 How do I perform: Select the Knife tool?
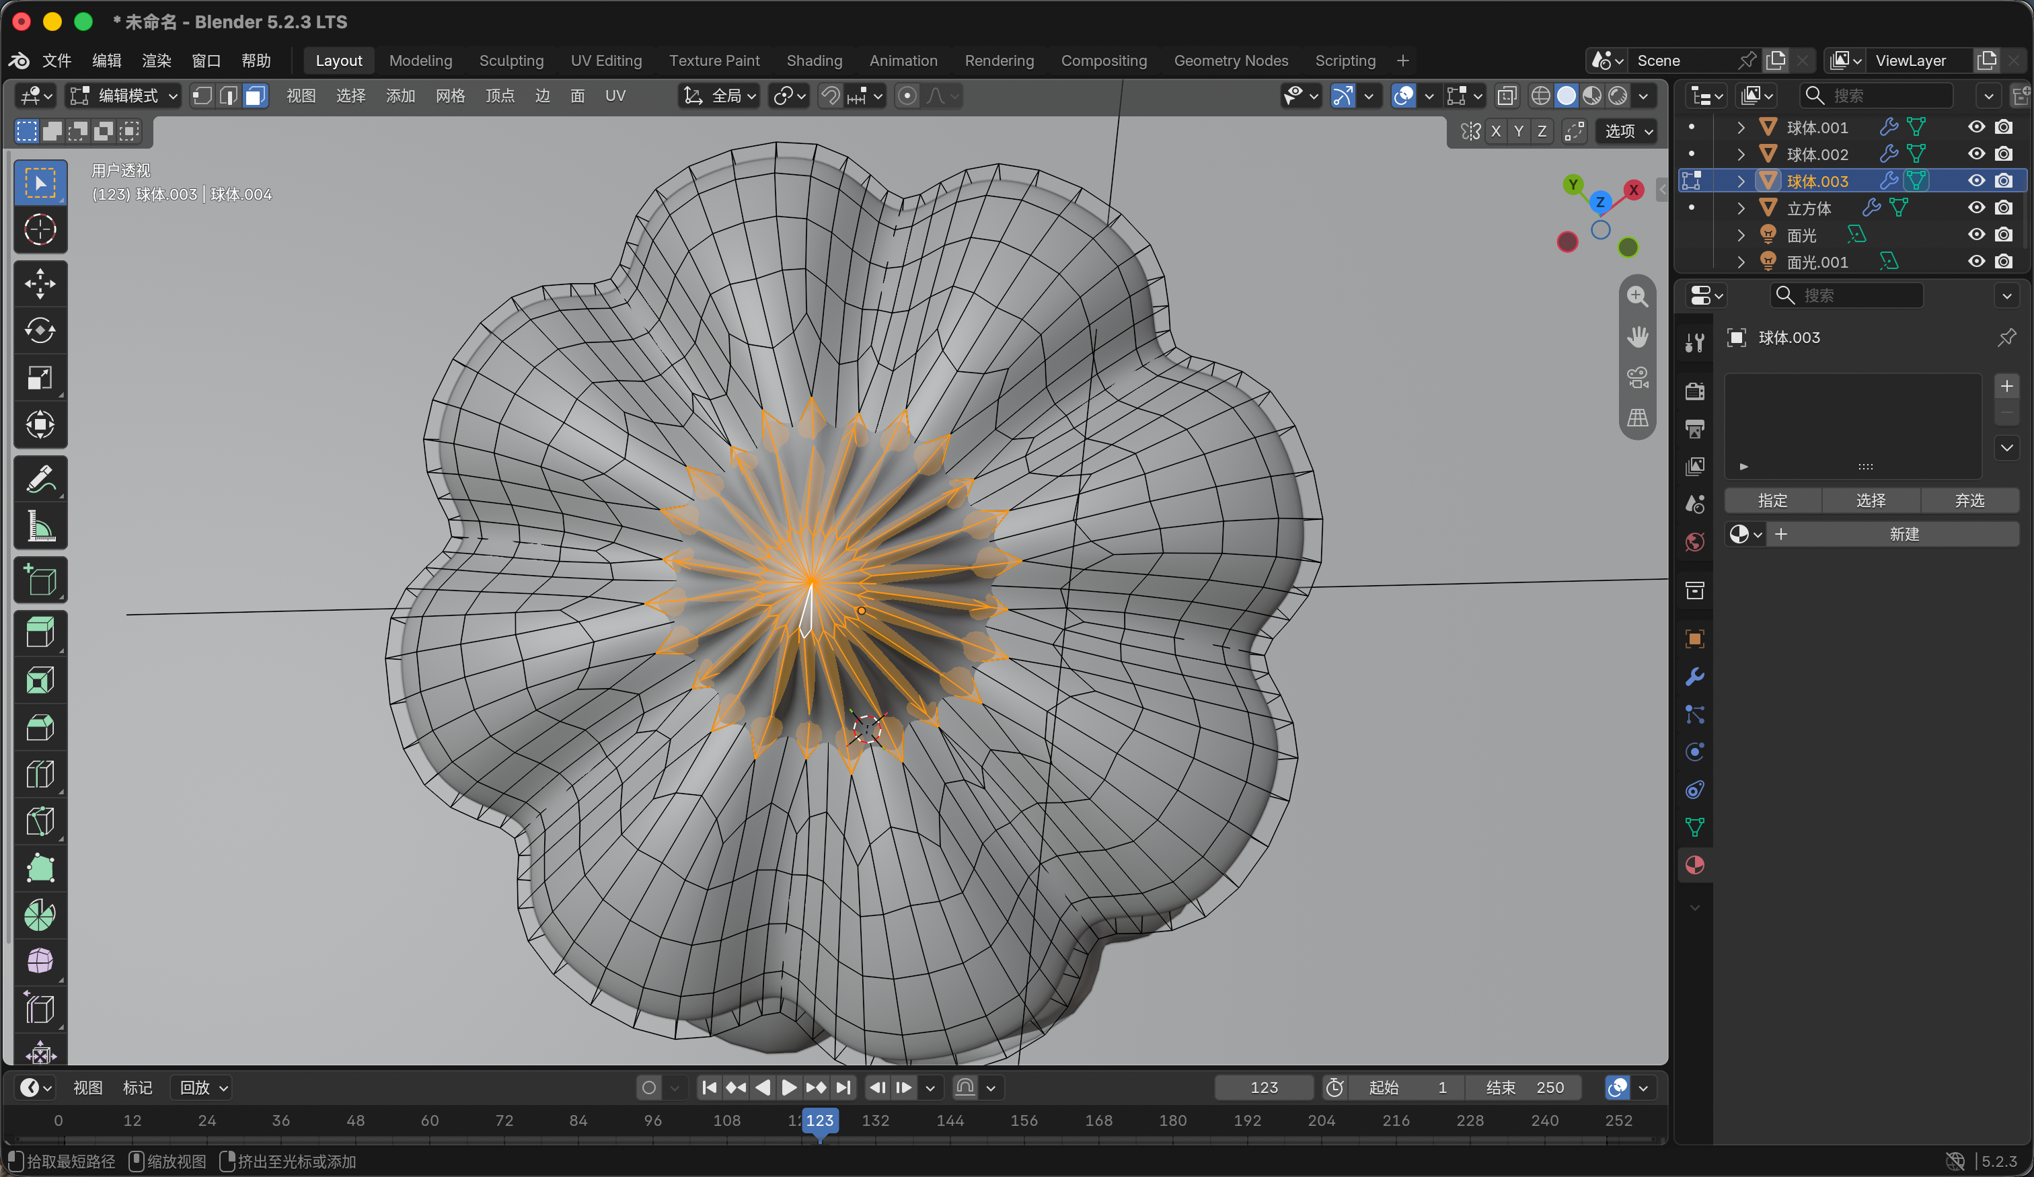click(40, 821)
